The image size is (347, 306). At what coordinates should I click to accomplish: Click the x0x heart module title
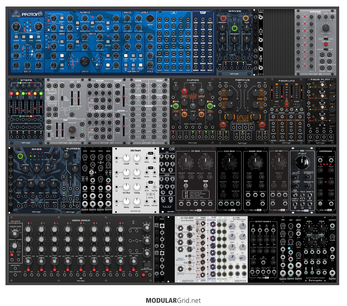tap(135, 151)
